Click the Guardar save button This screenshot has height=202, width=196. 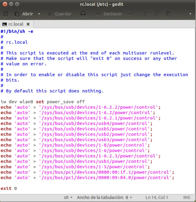point(60,14)
